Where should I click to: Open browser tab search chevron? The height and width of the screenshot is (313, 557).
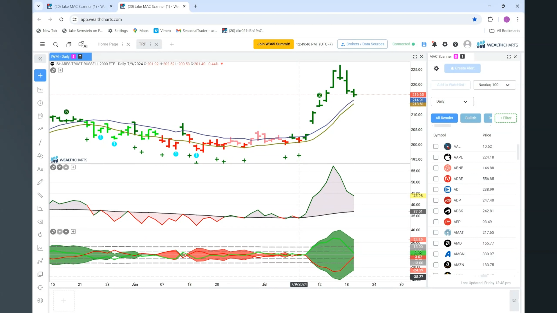click(x=38, y=6)
